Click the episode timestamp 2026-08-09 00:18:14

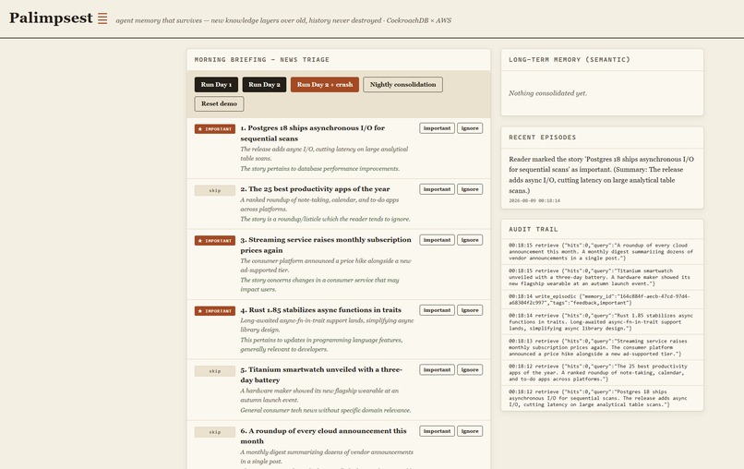pos(534,200)
